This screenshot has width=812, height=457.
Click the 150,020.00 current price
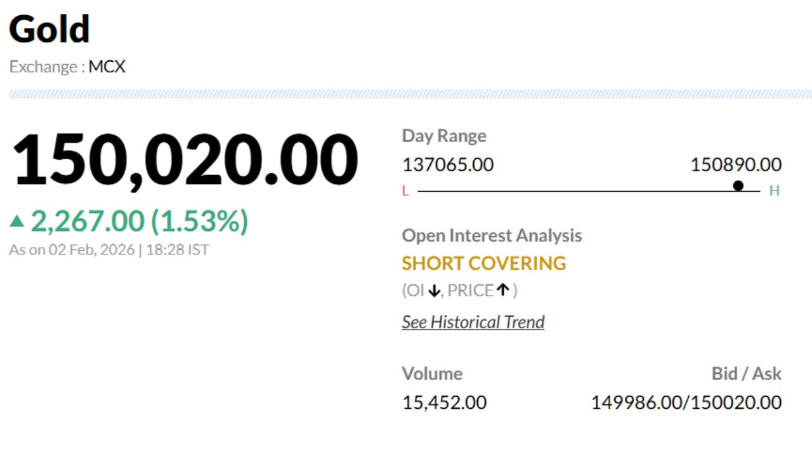coord(185,160)
